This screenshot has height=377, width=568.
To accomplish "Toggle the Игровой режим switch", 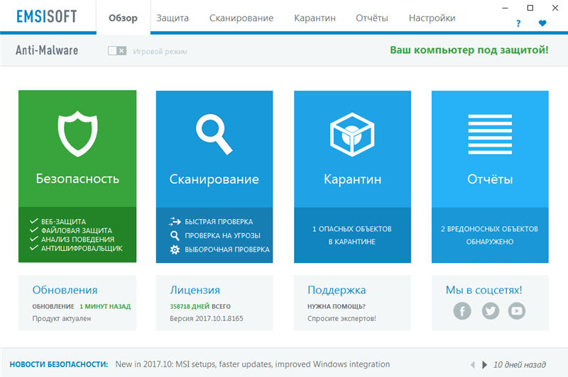I will (x=117, y=51).
